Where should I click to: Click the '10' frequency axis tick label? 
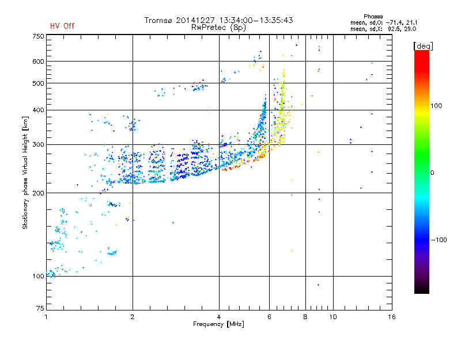point(333,317)
